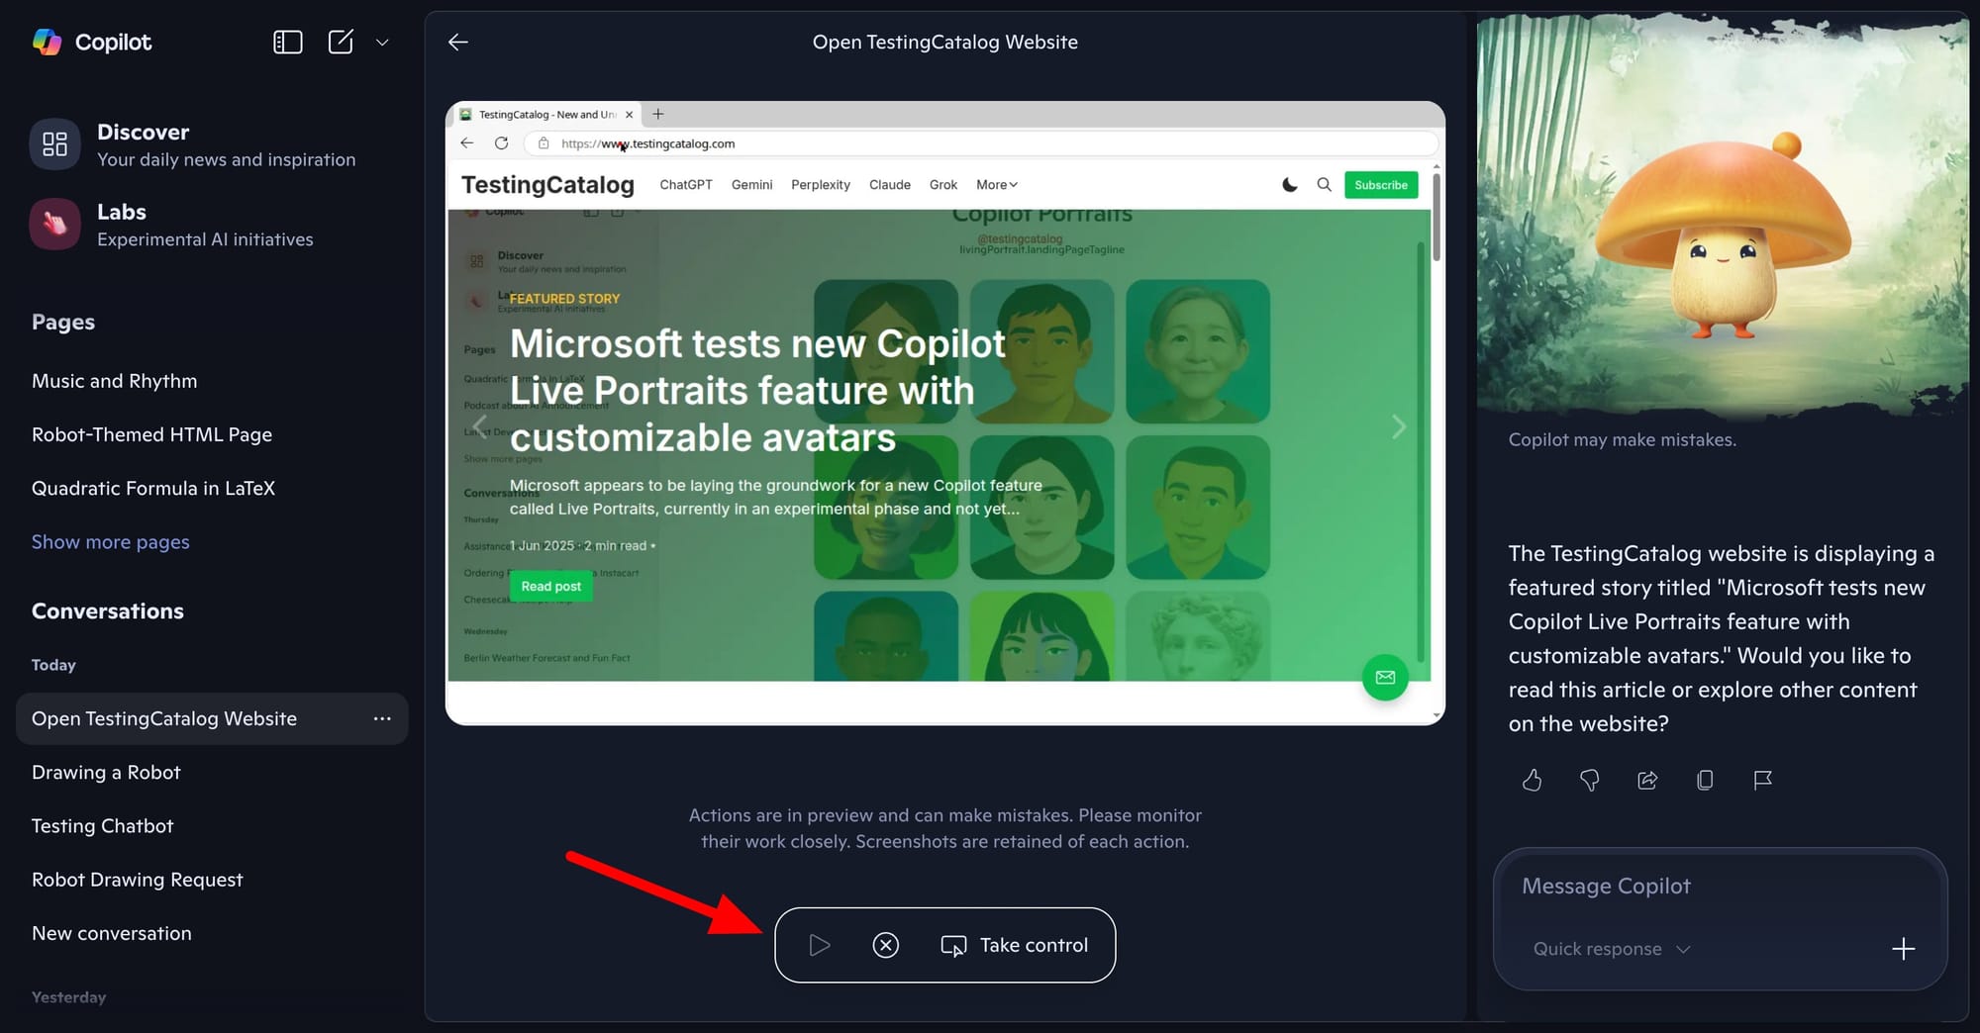Open the Gemini nav item

coord(752,185)
